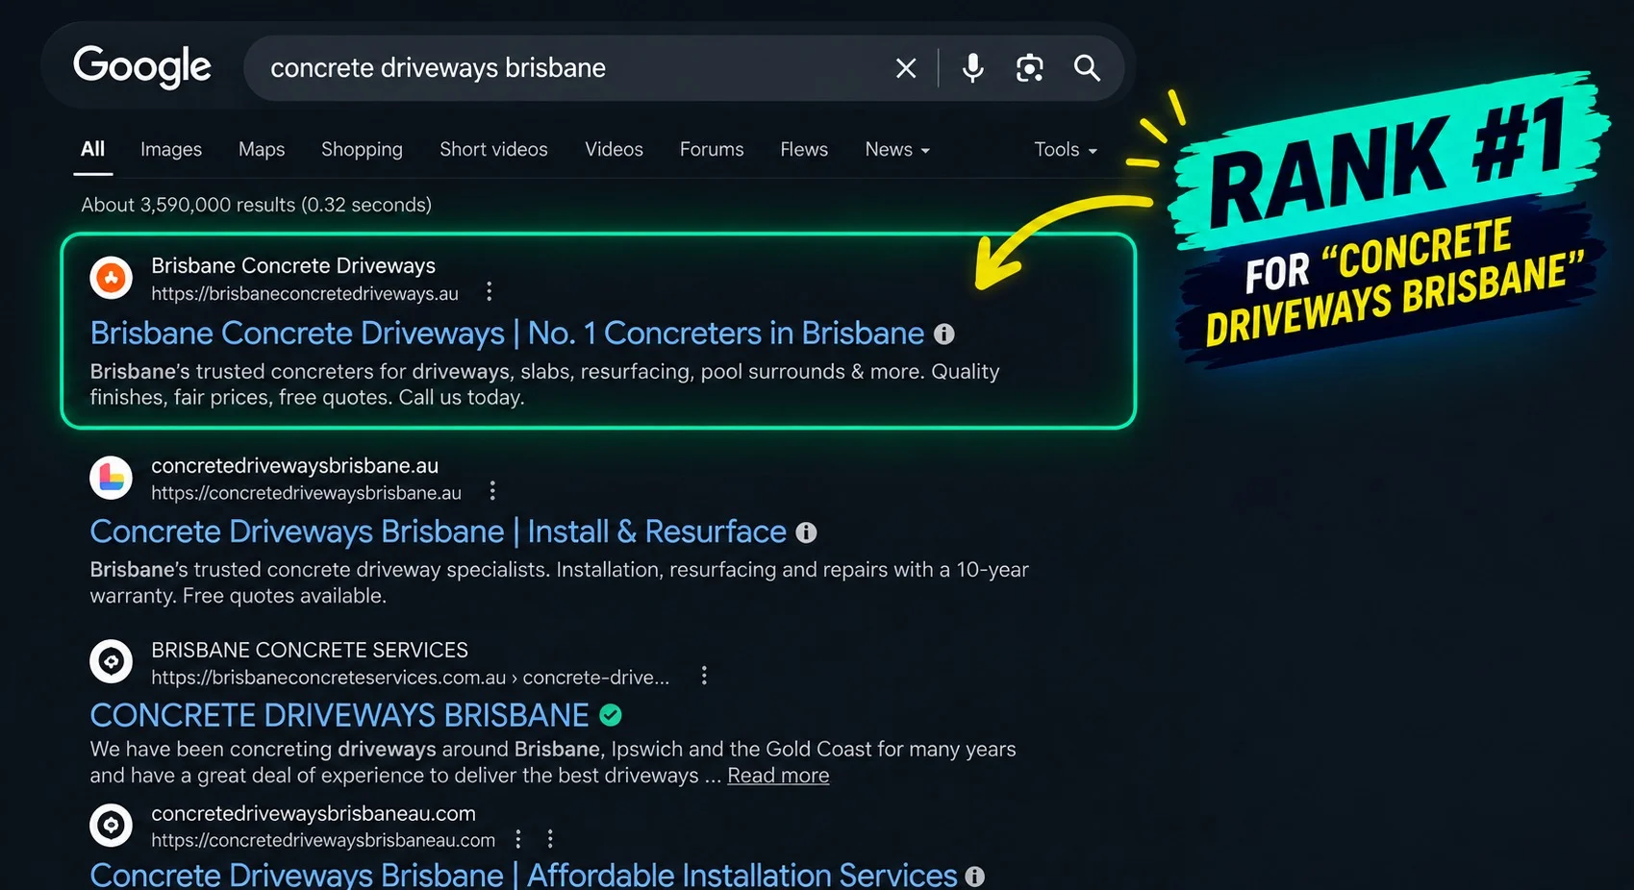Image resolution: width=1634 pixels, height=890 pixels.
Task: Start voice search with microphone icon
Action: 973,68
